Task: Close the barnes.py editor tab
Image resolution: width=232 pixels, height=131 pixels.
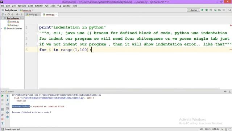Action: click(x=56, y=15)
